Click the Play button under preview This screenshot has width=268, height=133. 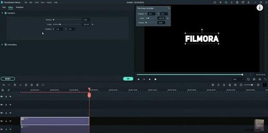pyautogui.click(x=150, y=79)
